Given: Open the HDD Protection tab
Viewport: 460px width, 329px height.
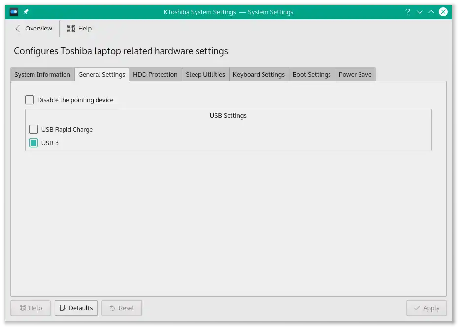Looking at the screenshot, I should 155,74.
